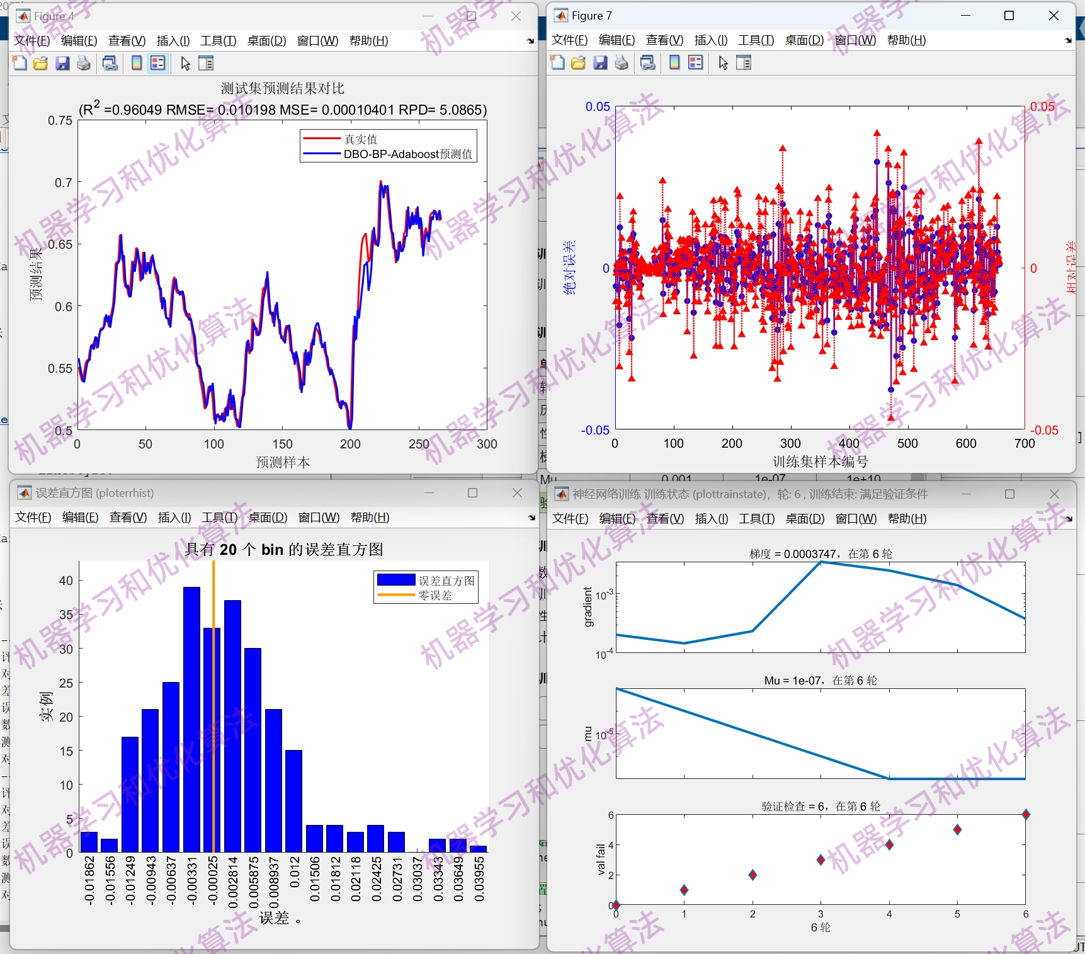Insert colorbar icon in Figure 7 toolbar
This screenshot has width=1085, height=954.
tap(674, 62)
